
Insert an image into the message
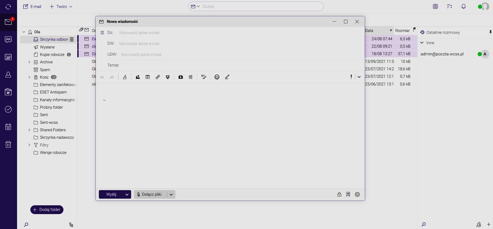click(138, 77)
